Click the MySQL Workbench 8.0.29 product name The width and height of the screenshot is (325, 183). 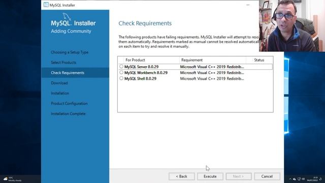[146, 73]
